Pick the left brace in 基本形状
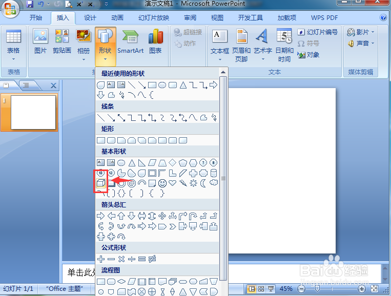 (152, 194)
